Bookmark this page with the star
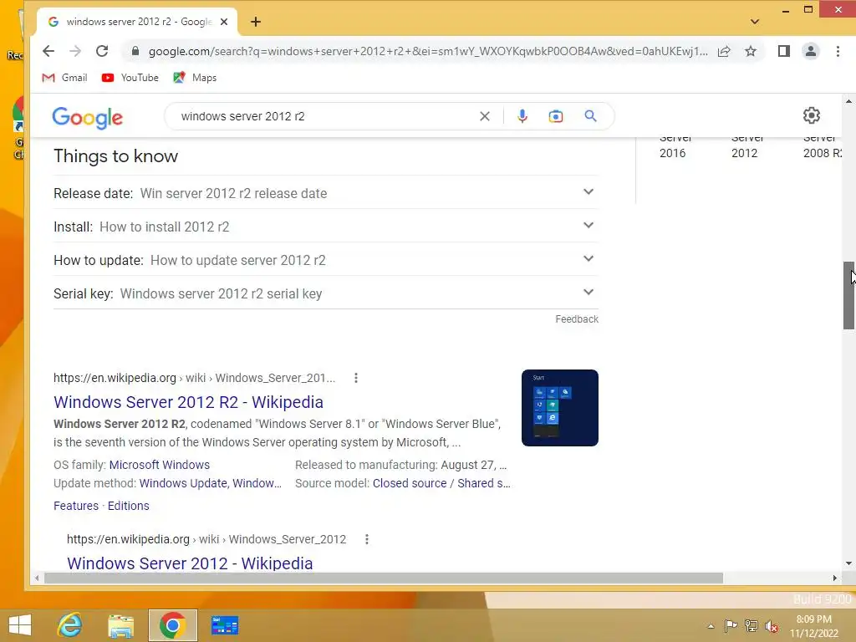 pos(751,51)
